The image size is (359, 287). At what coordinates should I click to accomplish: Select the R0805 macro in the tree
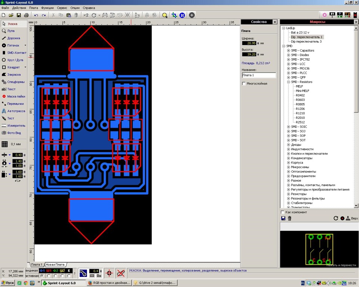pos(300,104)
